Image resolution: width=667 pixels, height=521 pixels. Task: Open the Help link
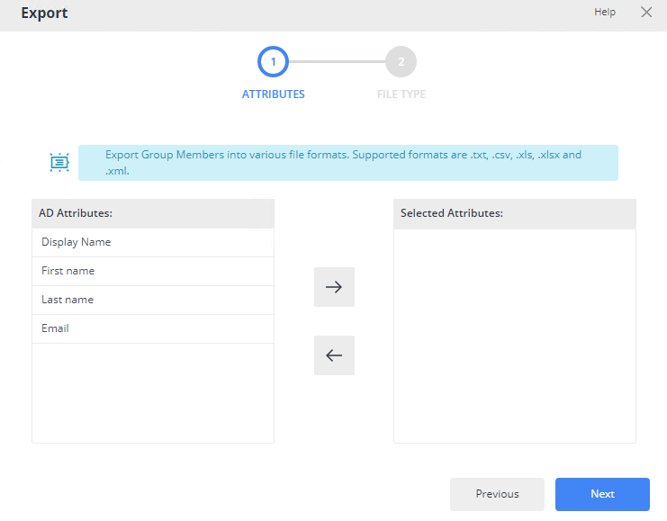[x=605, y=12]
